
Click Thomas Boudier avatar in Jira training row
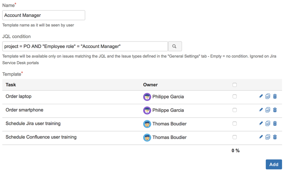point(147,124)
